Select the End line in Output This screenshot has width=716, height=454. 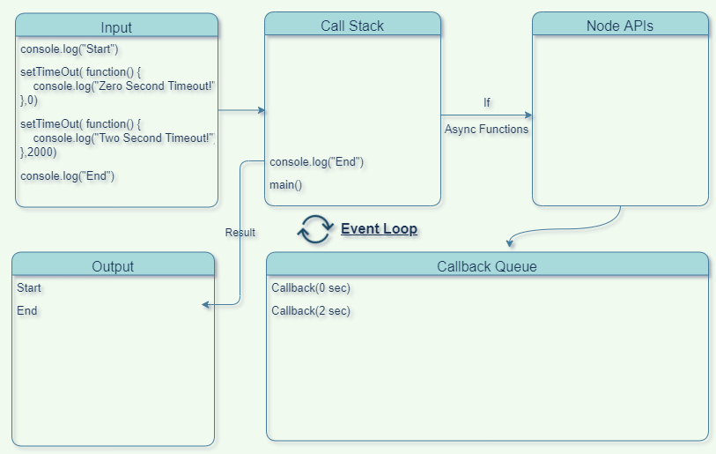[27, 311]
